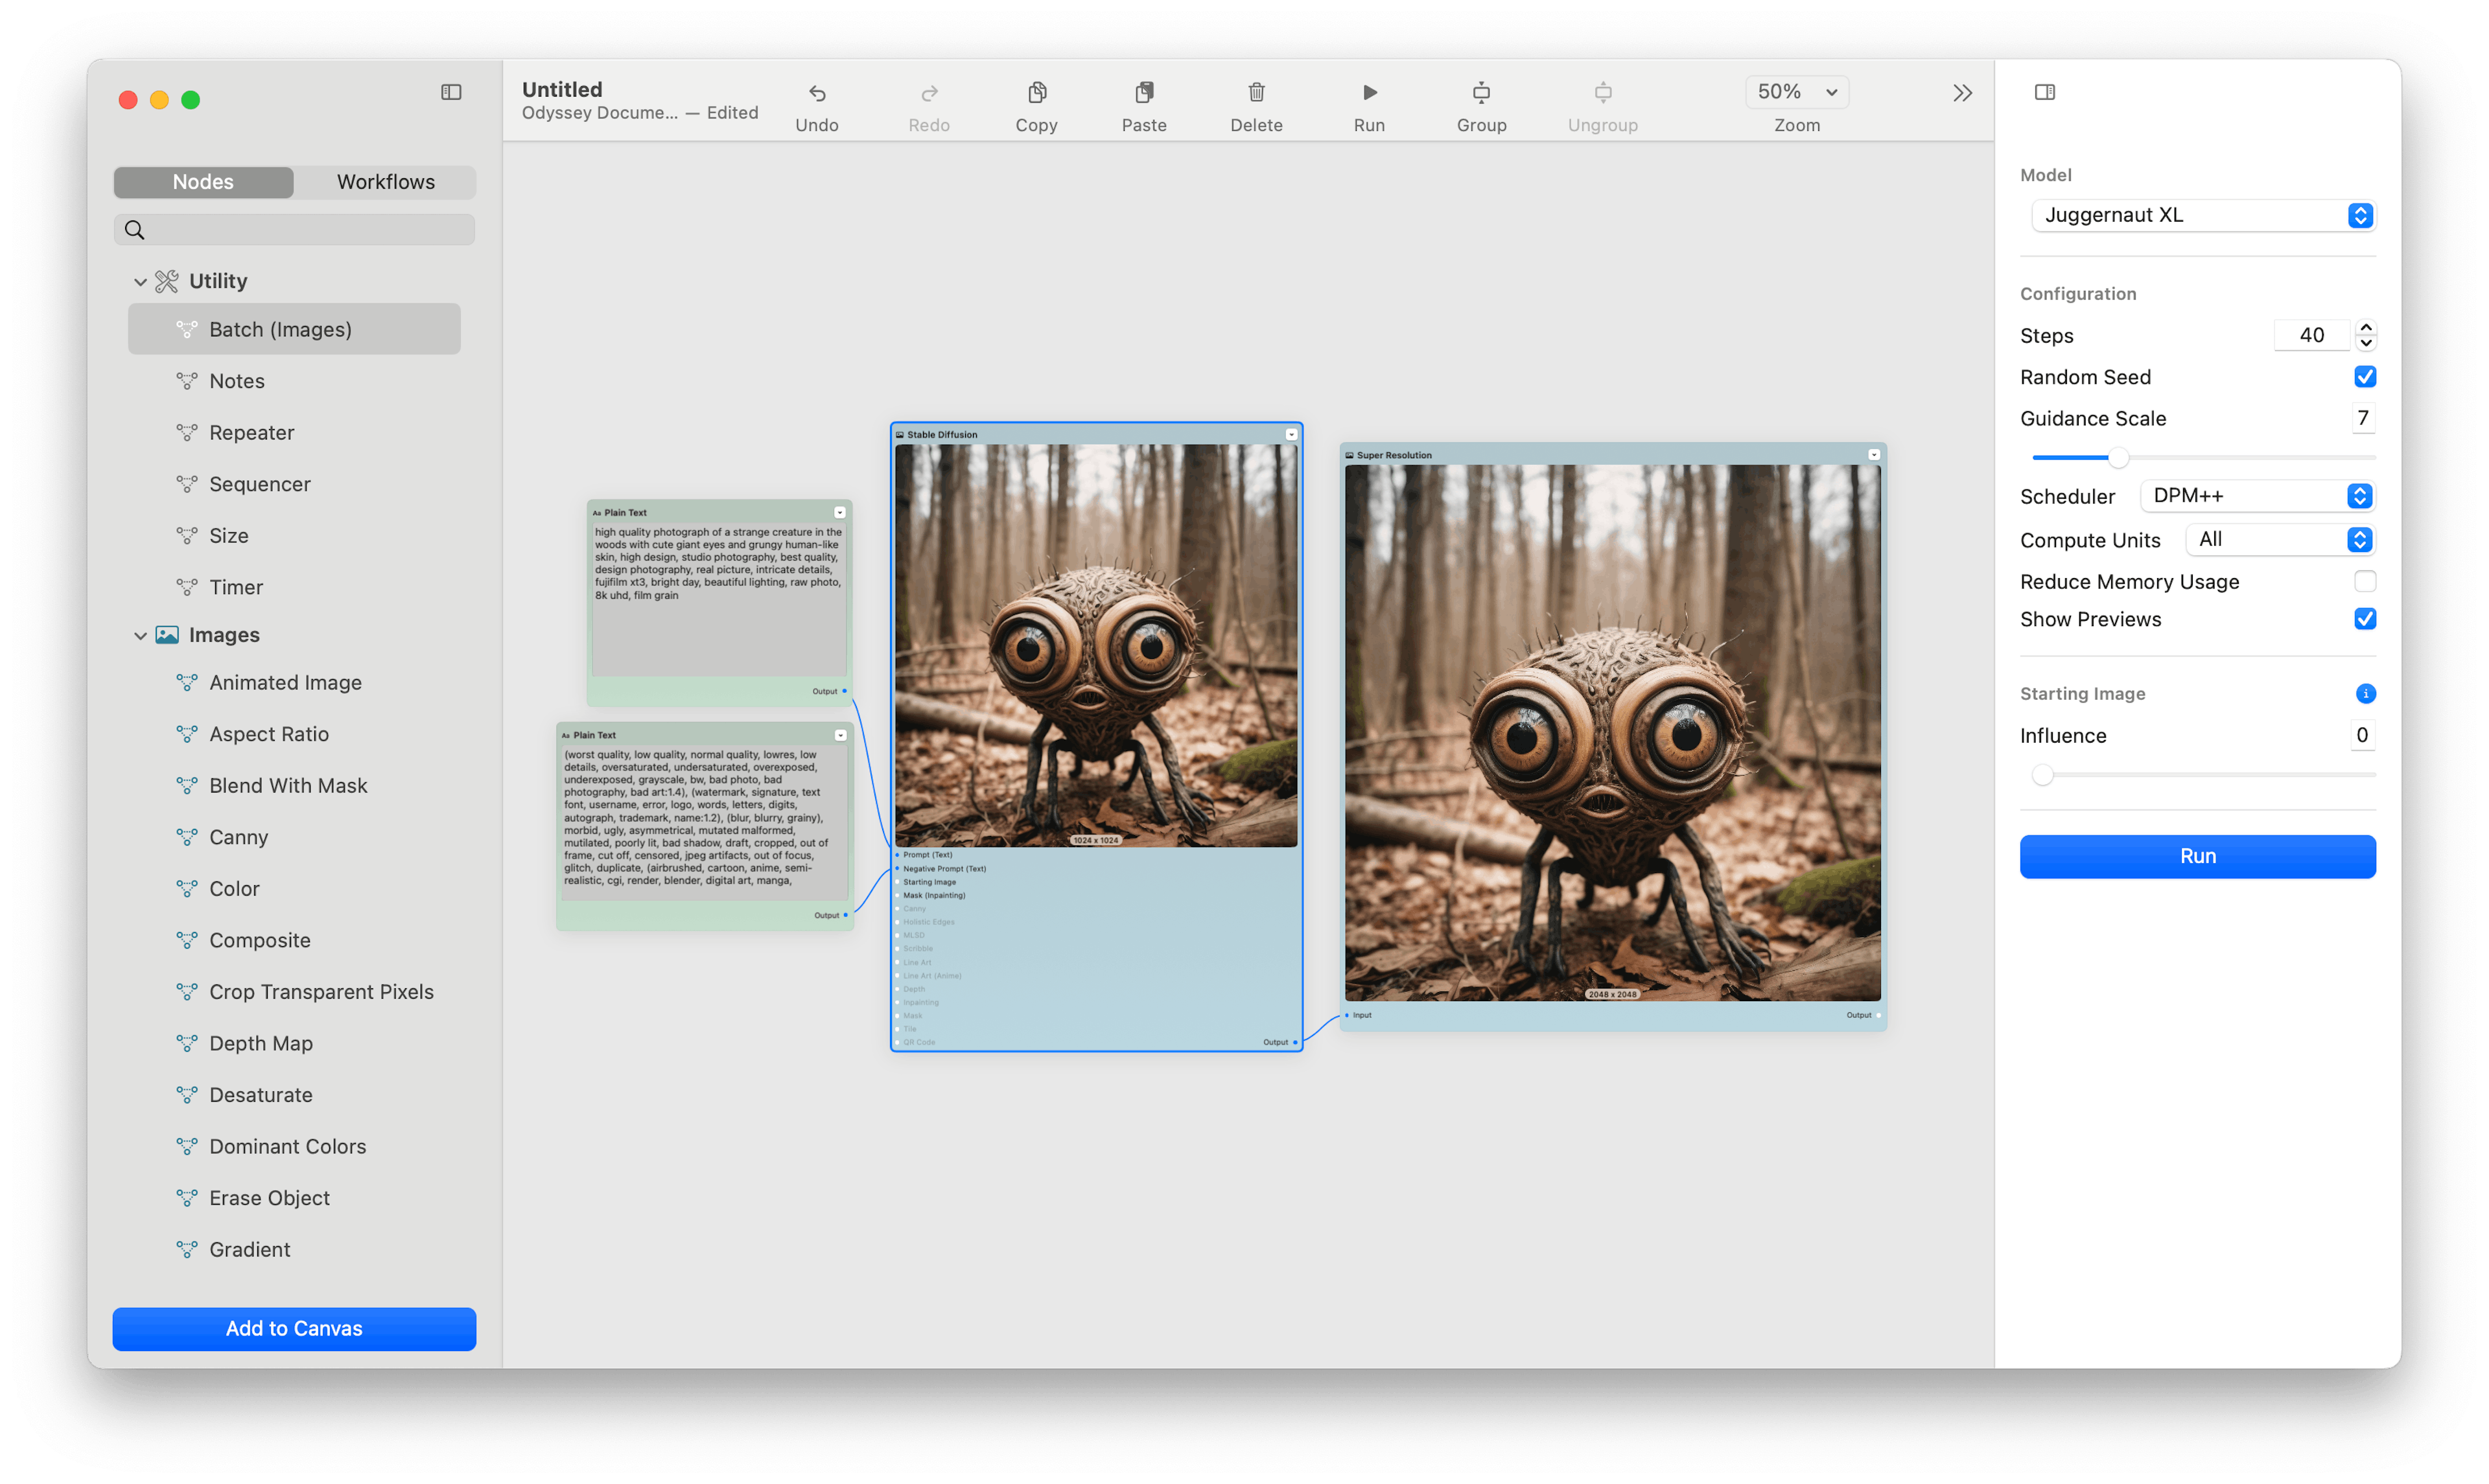Disable the Random Seed checkbox
Image resolution: width=2489 pixels, height=1484 pixels.
(2365, 376)
